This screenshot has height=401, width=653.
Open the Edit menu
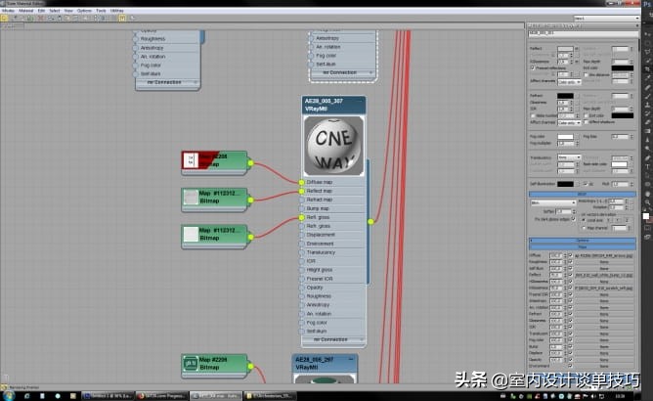point(41,11)
